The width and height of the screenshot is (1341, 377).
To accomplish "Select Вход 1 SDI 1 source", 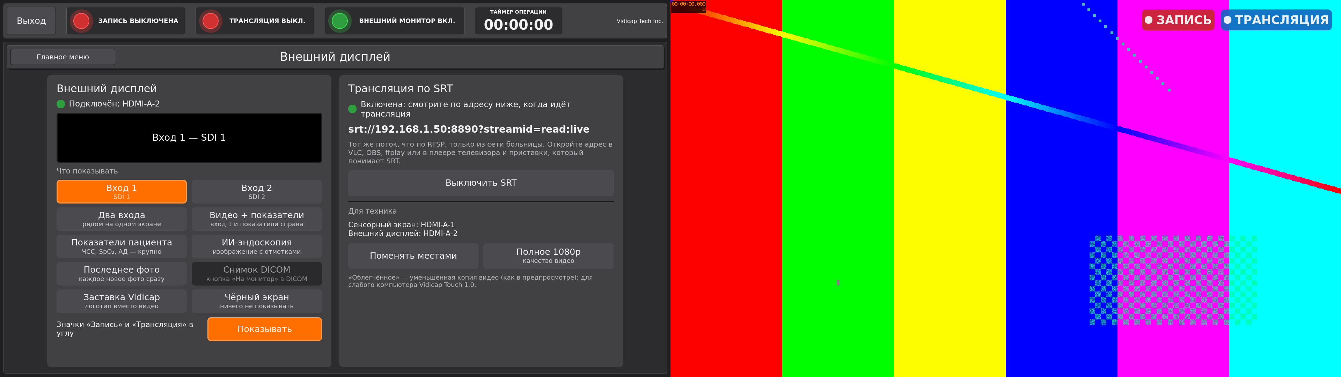I will coord(122,192).
